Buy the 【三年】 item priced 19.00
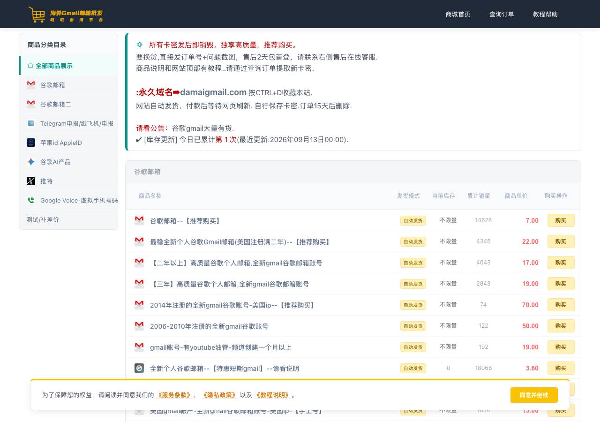The height and width of the screenshot is (422, 600). coord(561,284)
